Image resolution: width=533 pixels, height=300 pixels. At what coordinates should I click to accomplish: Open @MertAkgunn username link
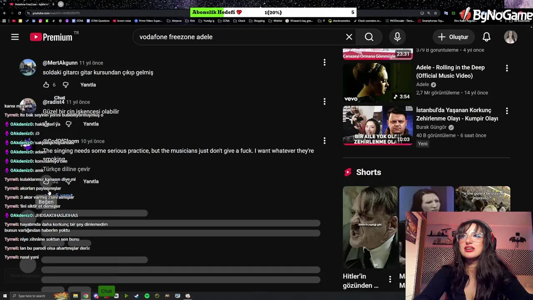(x=60, y=63)
